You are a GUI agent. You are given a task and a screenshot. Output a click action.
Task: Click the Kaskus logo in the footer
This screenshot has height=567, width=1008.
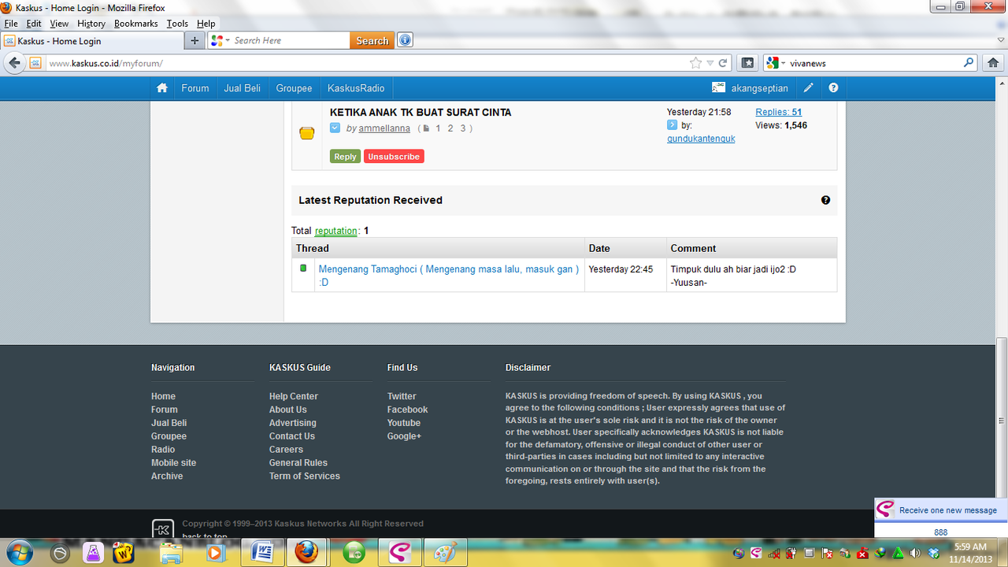click(162, 528)
